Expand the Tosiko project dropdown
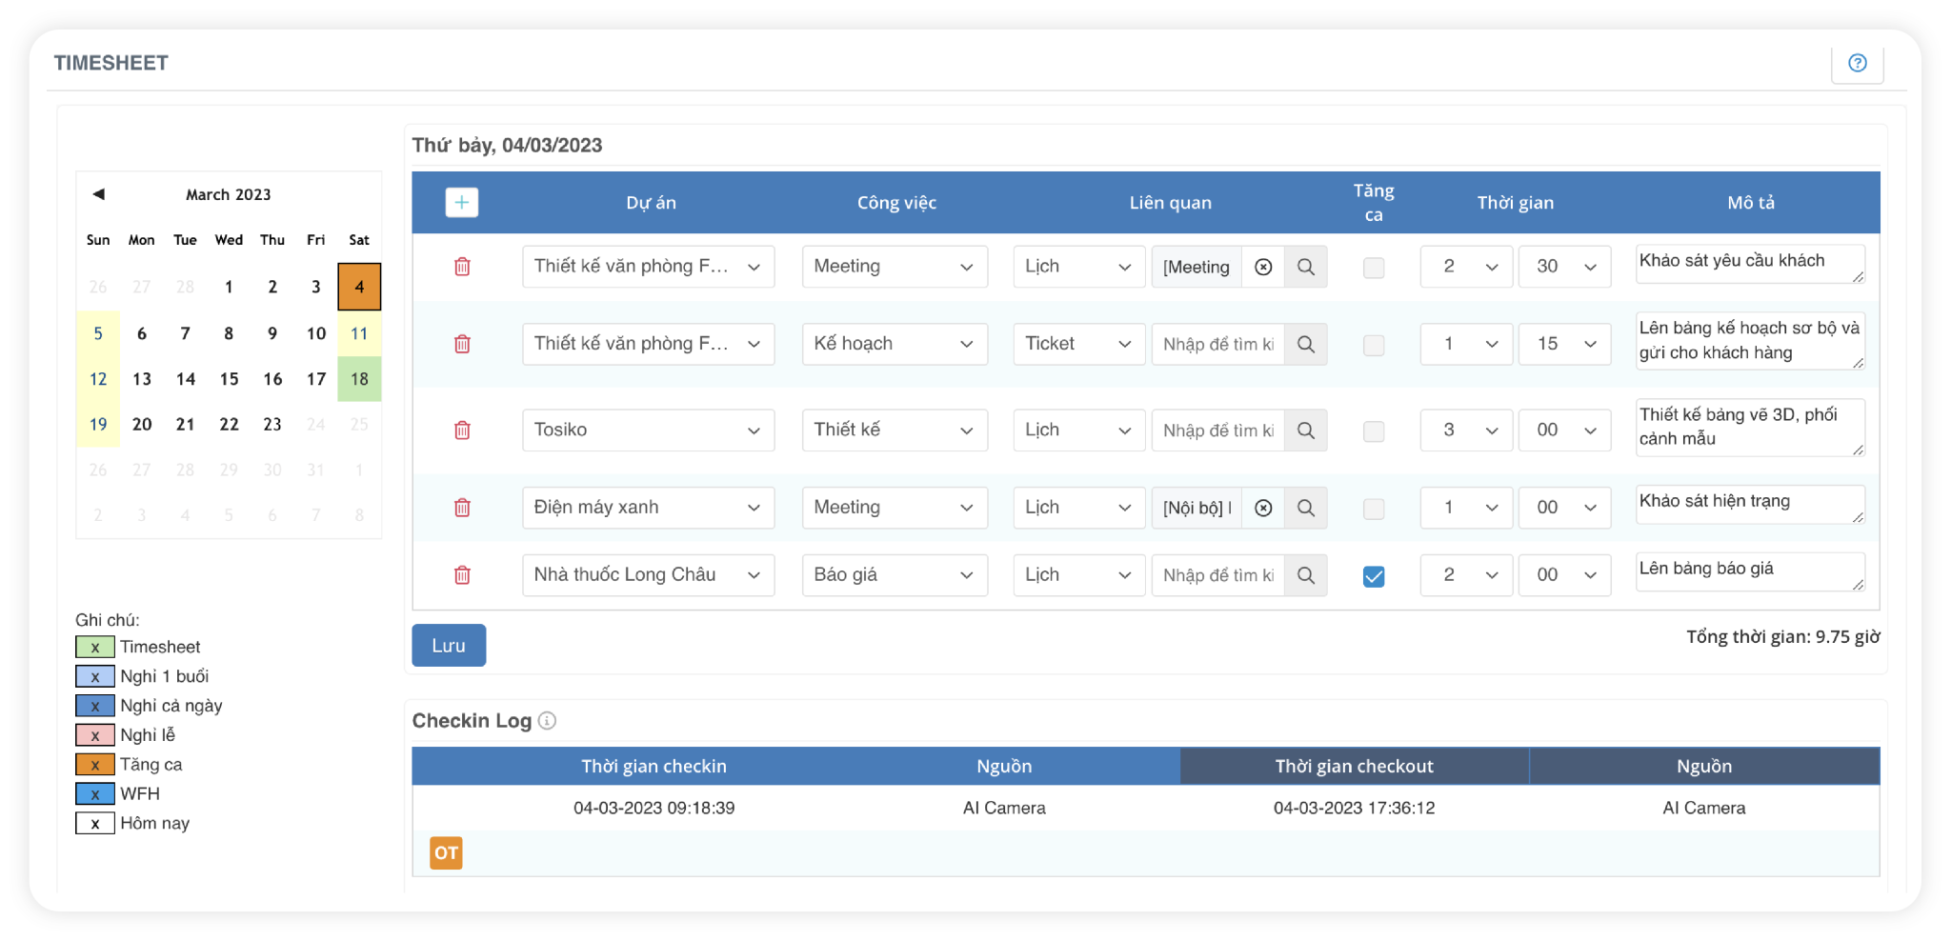The width and height of the screenshot is (1951, 941). pyautogui.click(x=648, y=430)
